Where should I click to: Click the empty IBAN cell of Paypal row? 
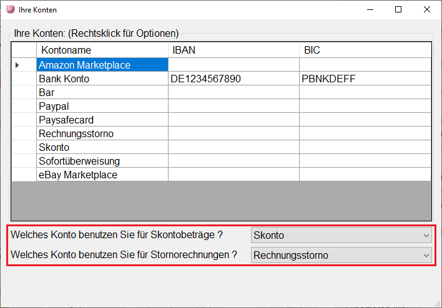pyautogui.click(x=233, y=106)
